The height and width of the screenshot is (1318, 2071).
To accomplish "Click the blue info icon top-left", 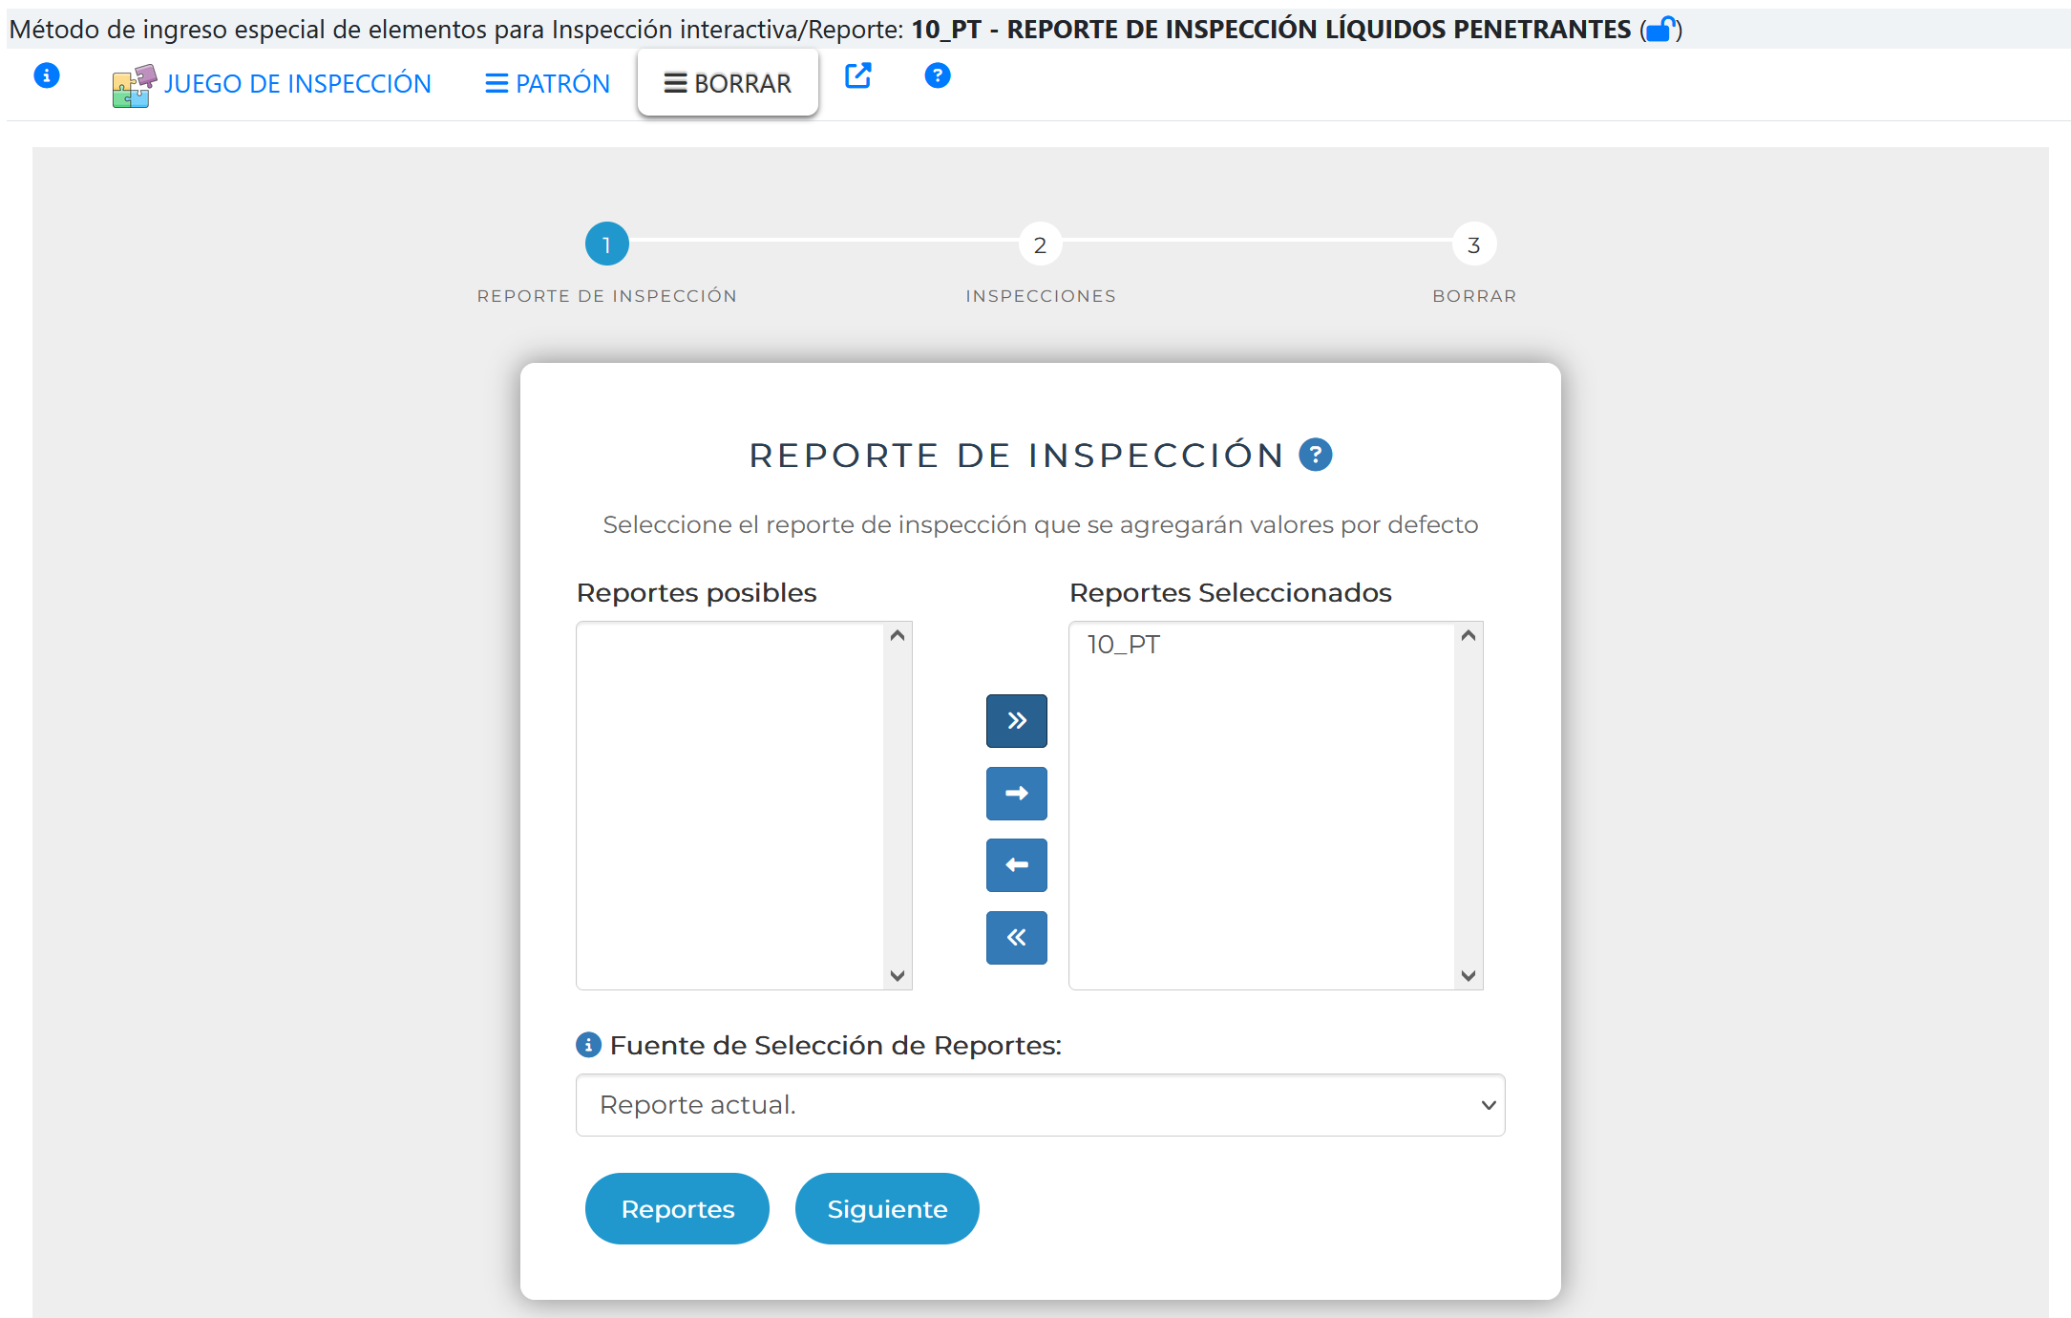I will point(46,75).
